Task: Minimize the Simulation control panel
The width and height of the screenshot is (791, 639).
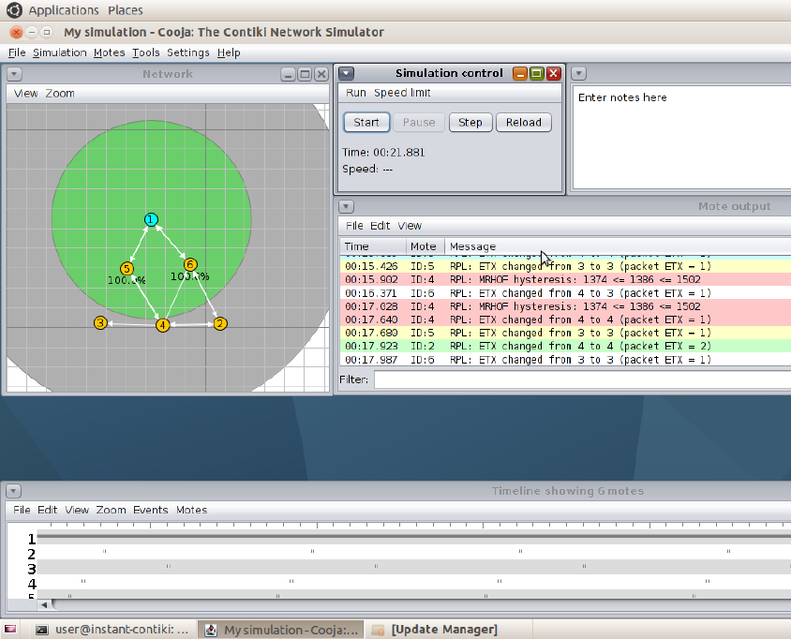Action: (519, 73)
